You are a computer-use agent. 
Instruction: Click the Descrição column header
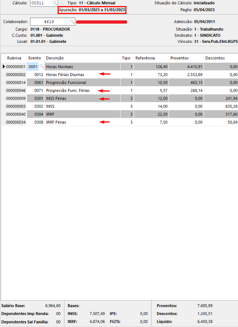point(55,58)
